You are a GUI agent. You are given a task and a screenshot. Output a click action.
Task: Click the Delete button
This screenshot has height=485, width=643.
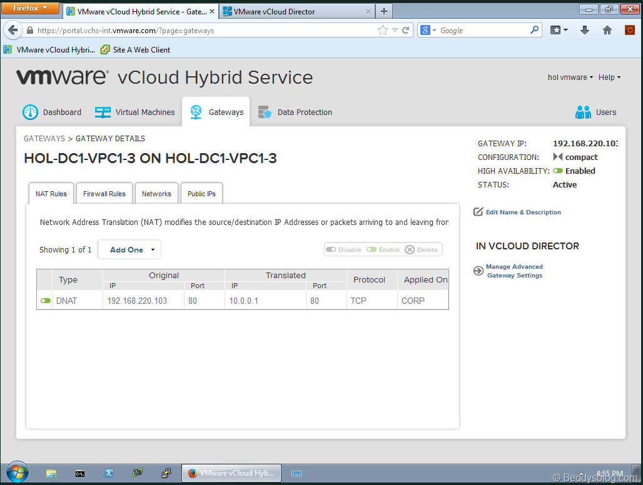point(422,249)
